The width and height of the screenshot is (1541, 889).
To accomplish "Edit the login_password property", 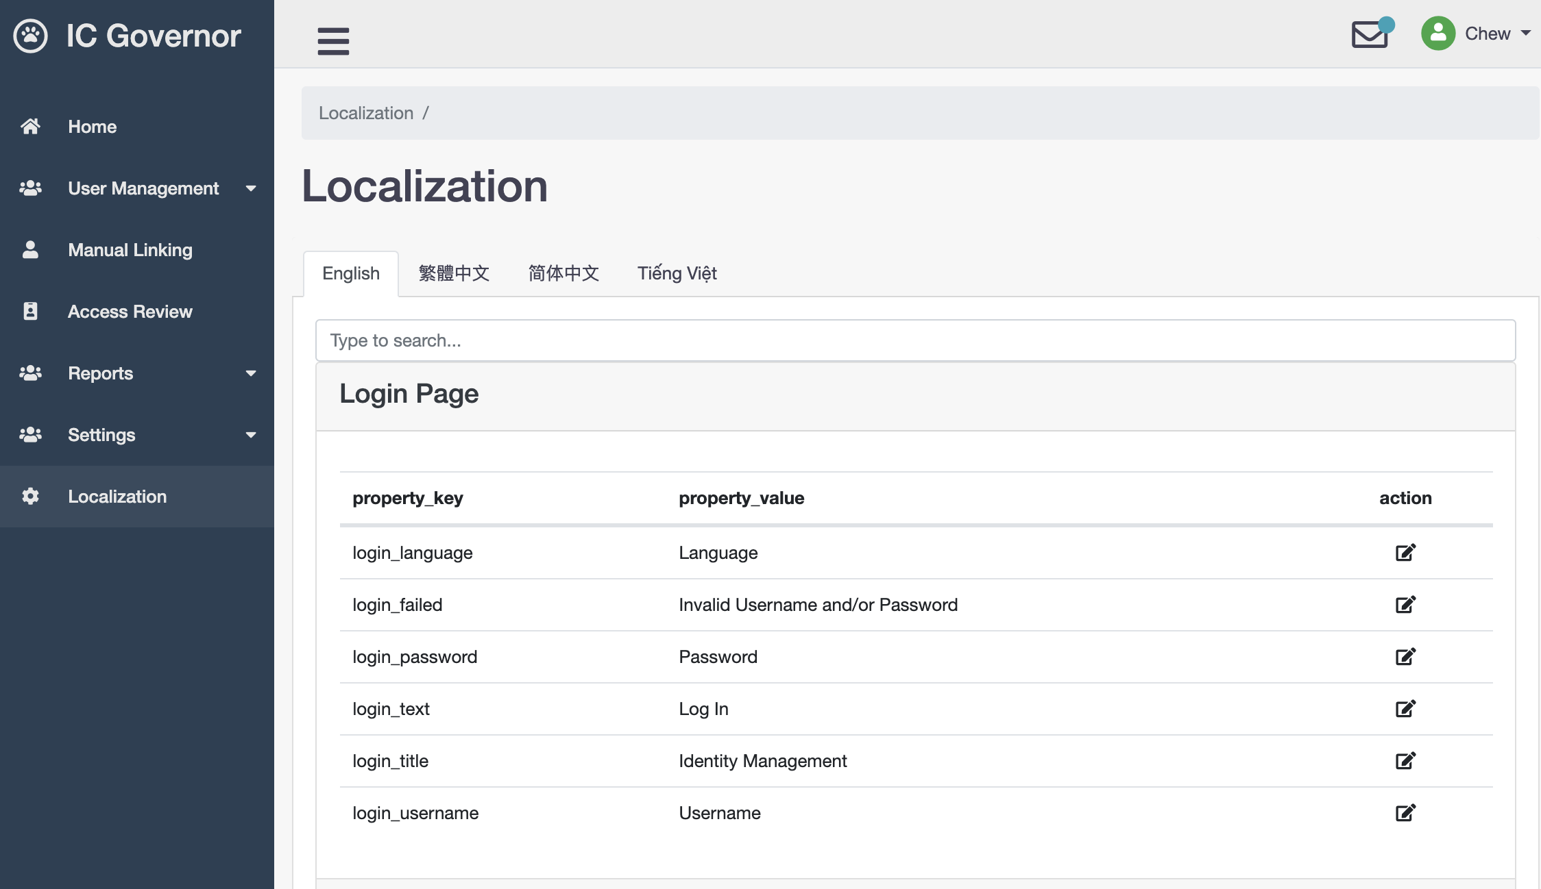I will tap(1405, 657).
